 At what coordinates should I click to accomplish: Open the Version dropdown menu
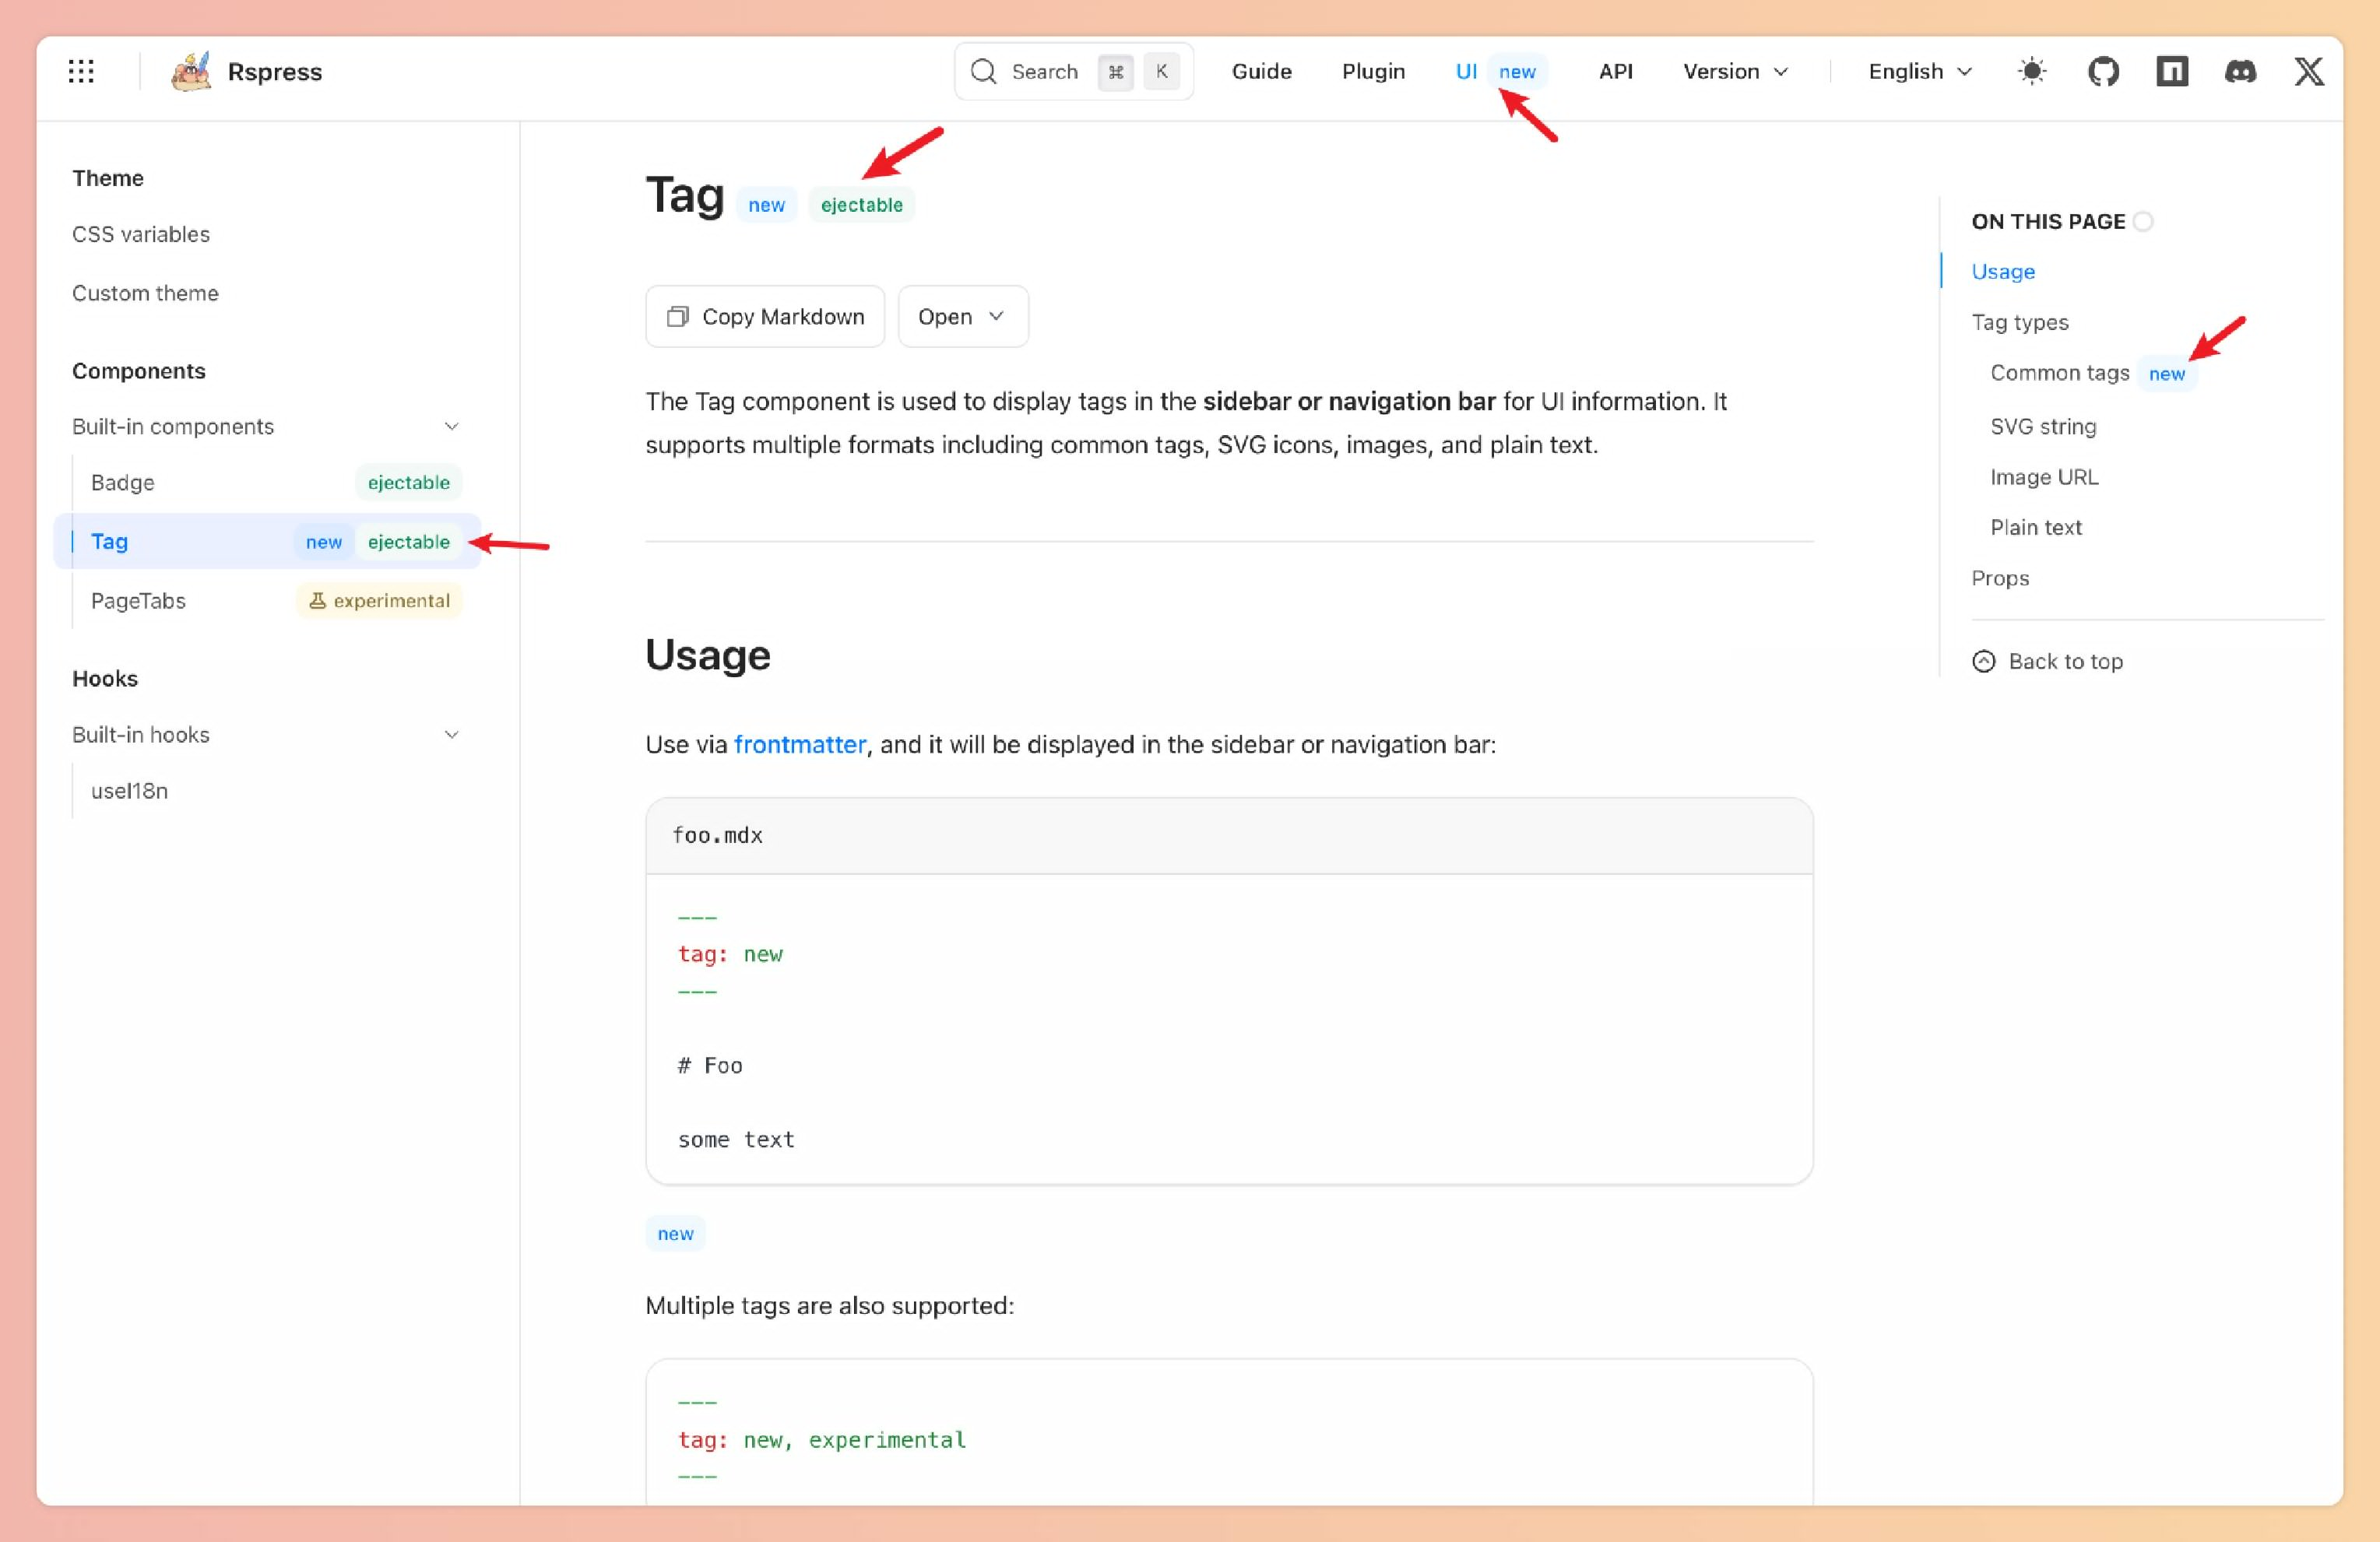1735,71
